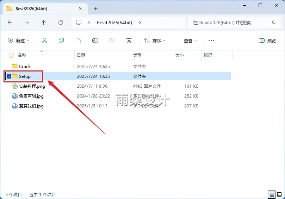Click the 2024/7/11 9:06 date cell
The height and width of the screenshot is (199, 285).
(92, 86)
